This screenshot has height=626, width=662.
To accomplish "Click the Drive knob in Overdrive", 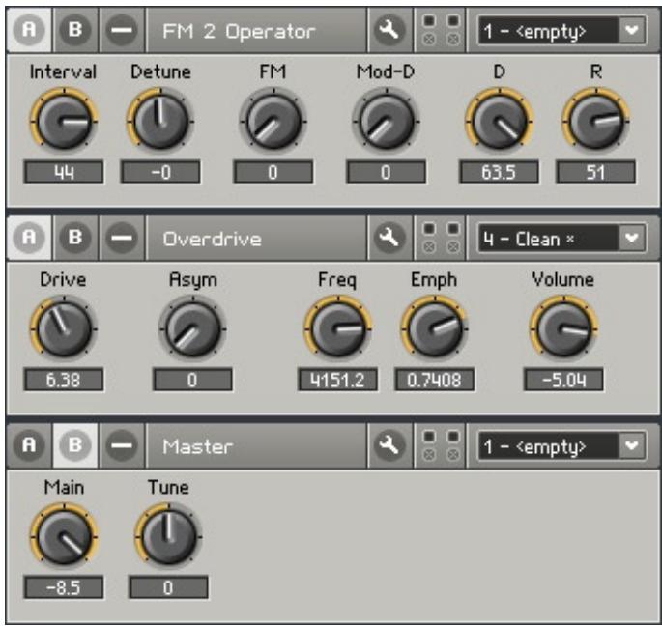I will click(64, 328).
